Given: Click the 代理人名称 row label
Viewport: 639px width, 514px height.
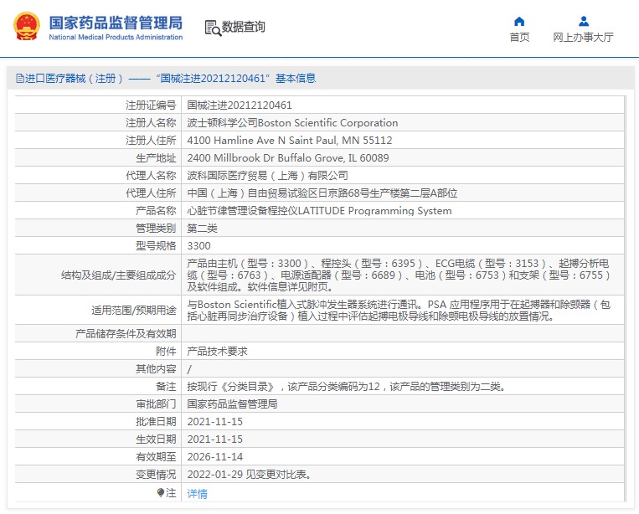Looking at the screenshot, I should tap(151, 176).
